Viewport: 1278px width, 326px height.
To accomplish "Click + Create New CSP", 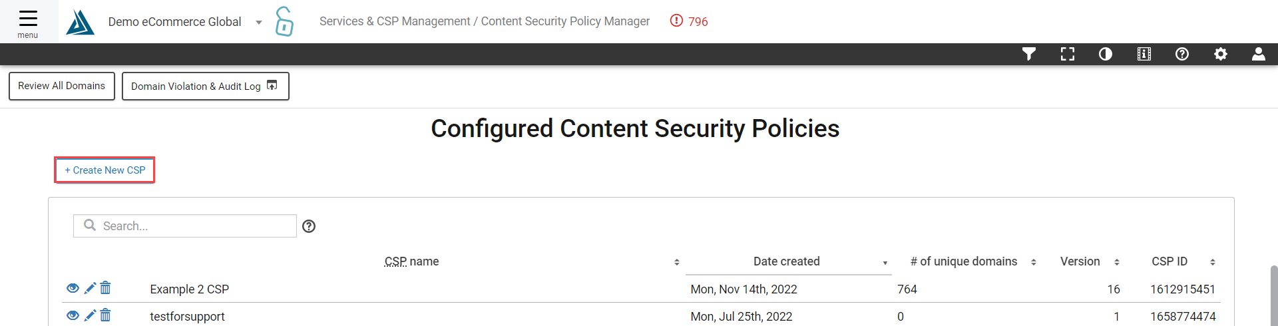I will pos(105,170).
